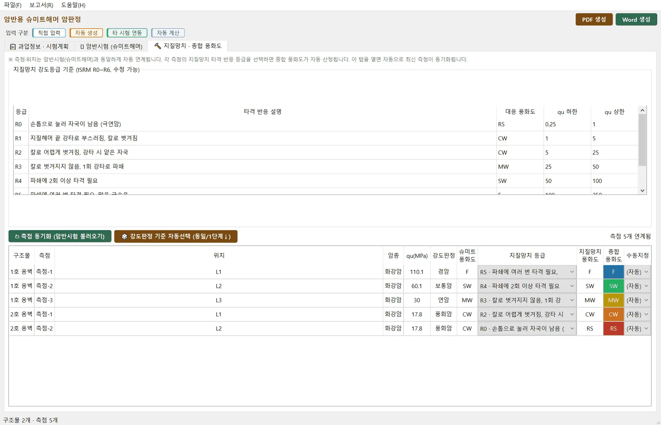Click the 보통암 강도판정 cell
The height and width of the screenshot is (425, 661).
pyautogui.click(x=443, y=286)
